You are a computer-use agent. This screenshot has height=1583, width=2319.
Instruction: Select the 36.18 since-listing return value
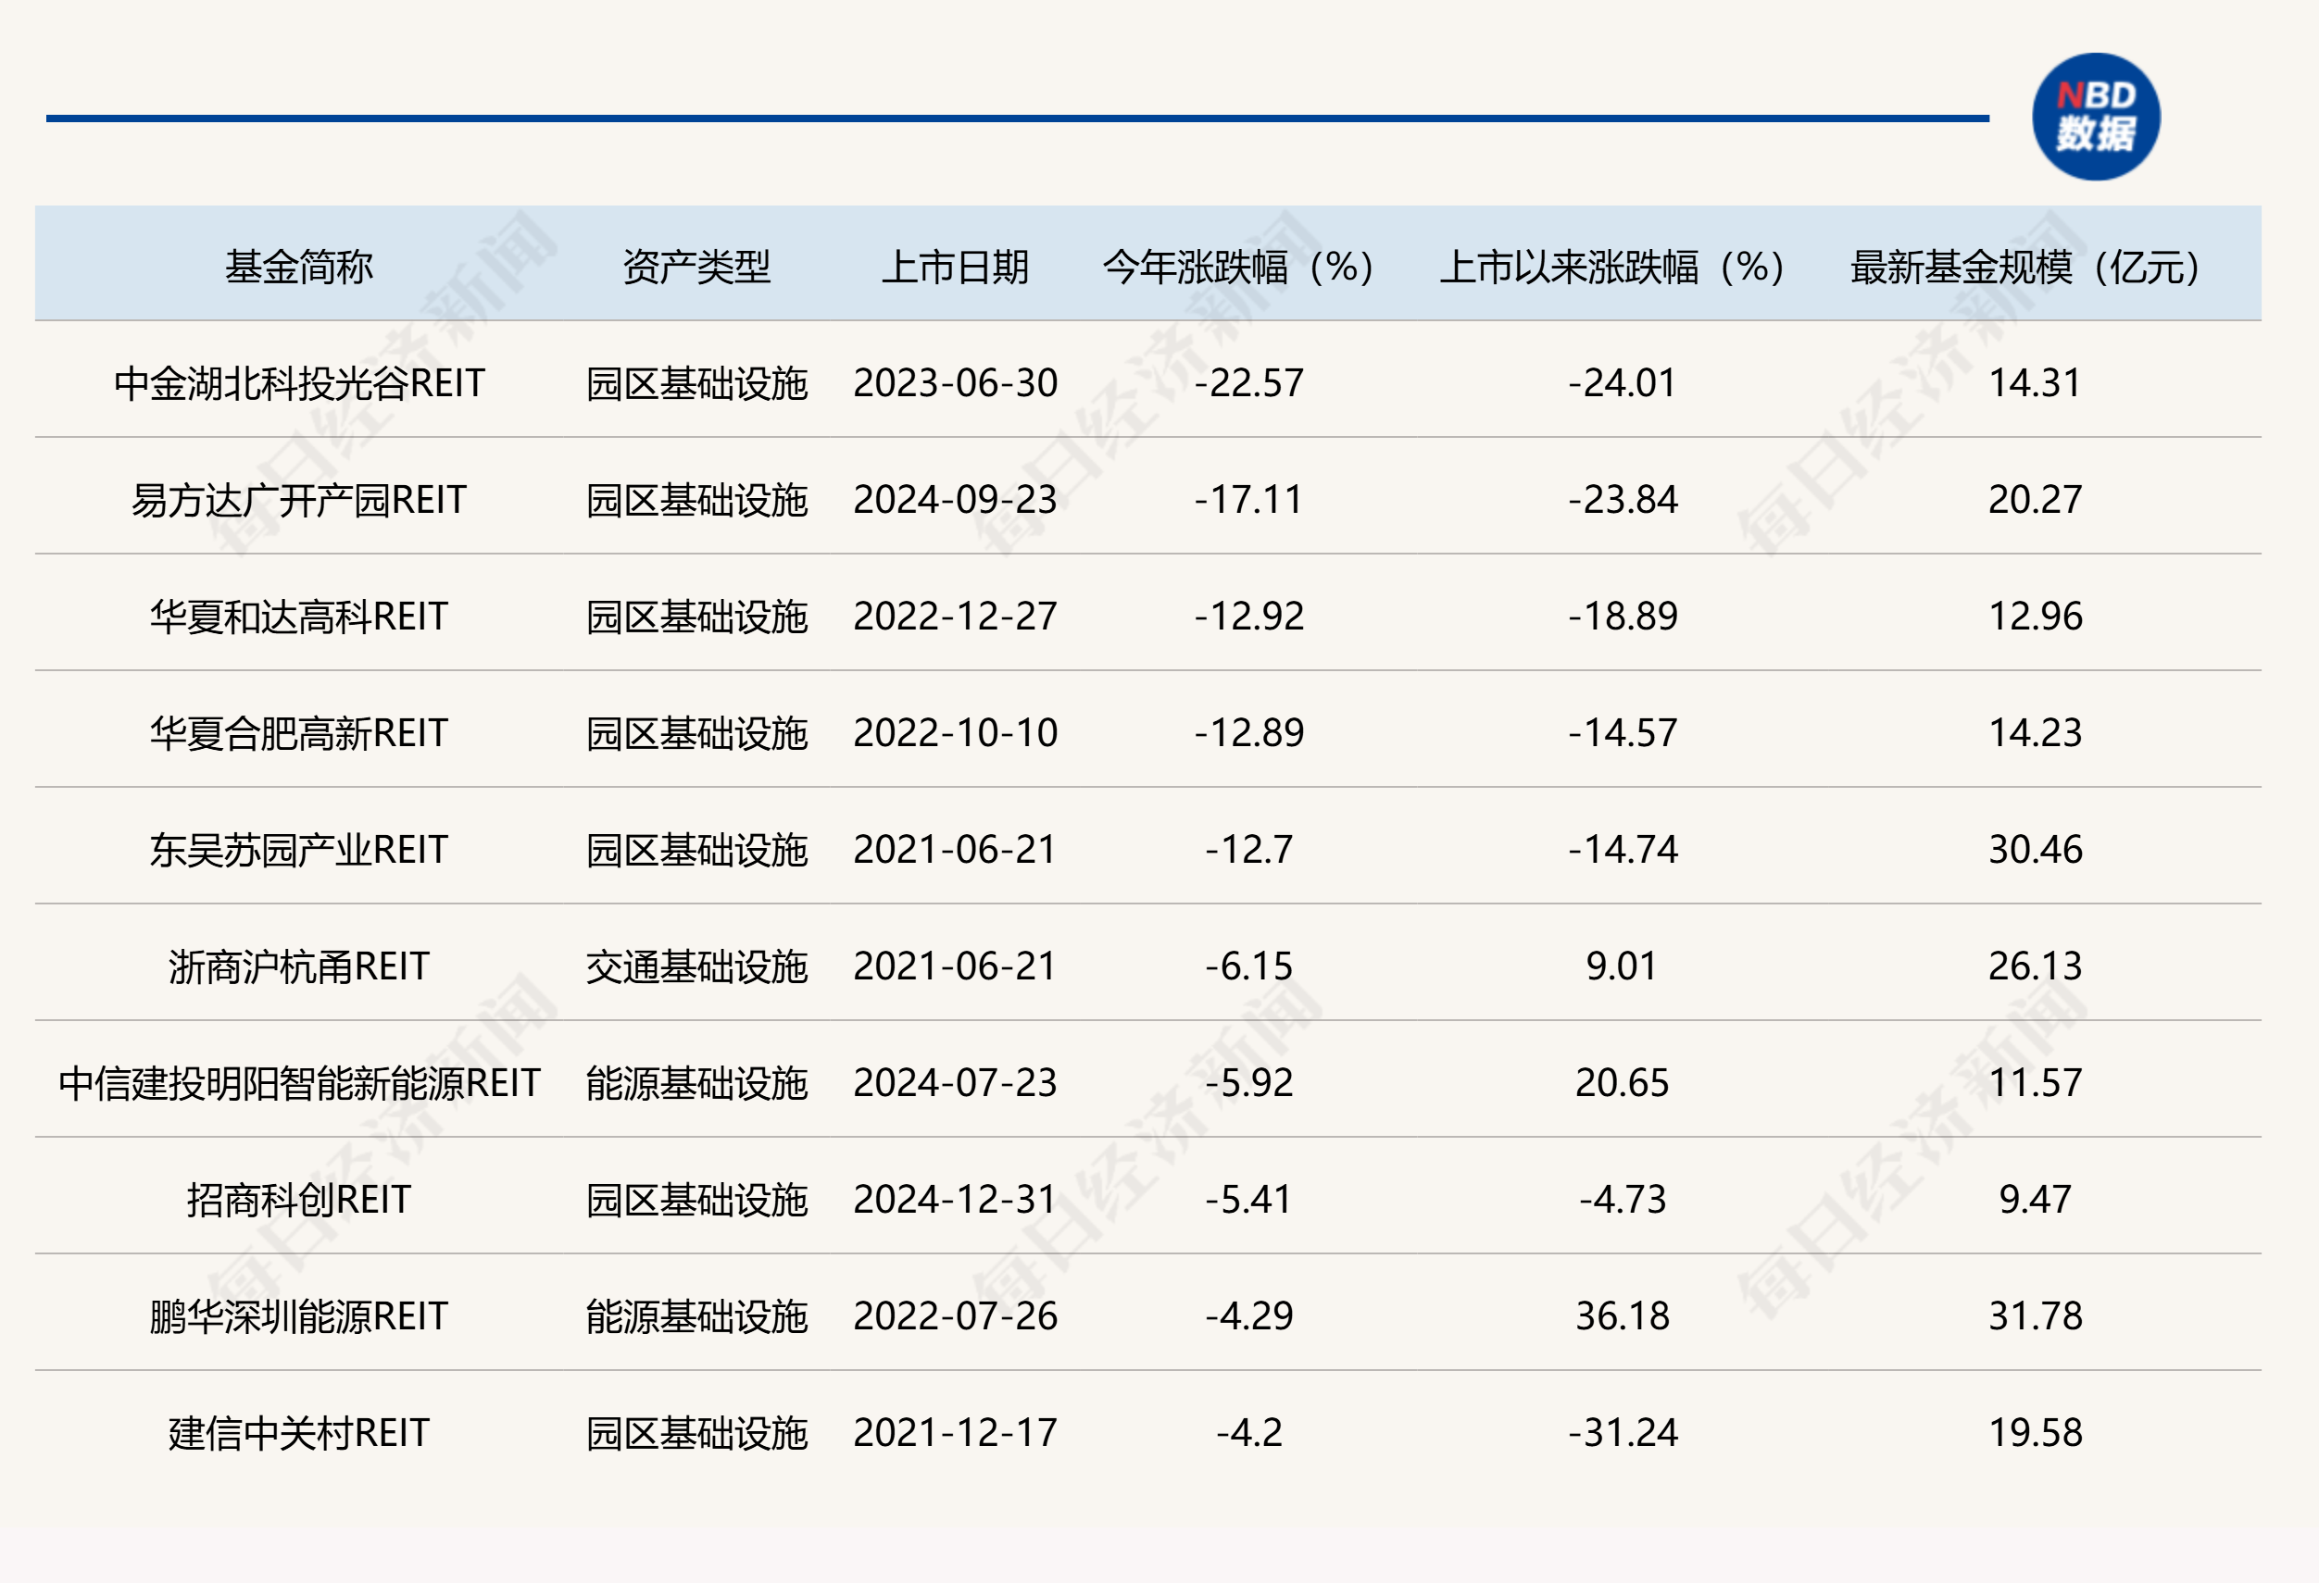pos(1622,1316)
